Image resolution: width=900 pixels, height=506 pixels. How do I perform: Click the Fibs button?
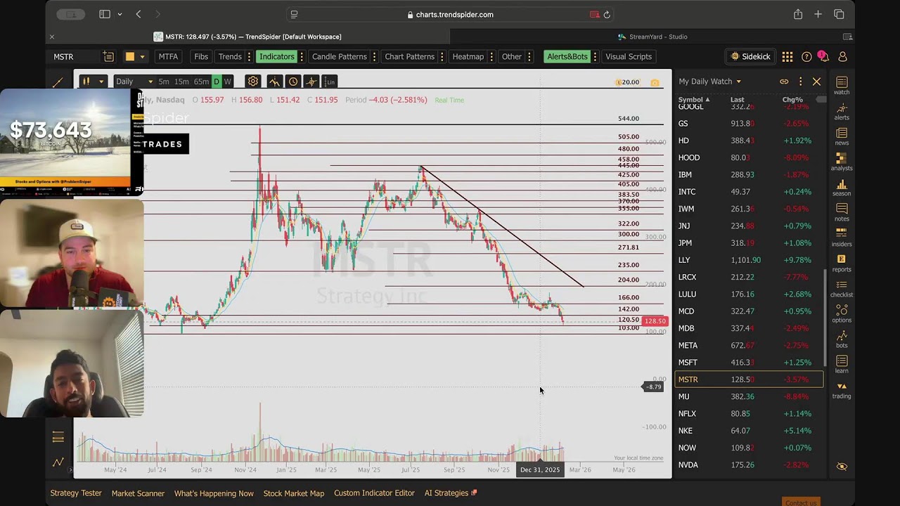click(x=201, y=57)
